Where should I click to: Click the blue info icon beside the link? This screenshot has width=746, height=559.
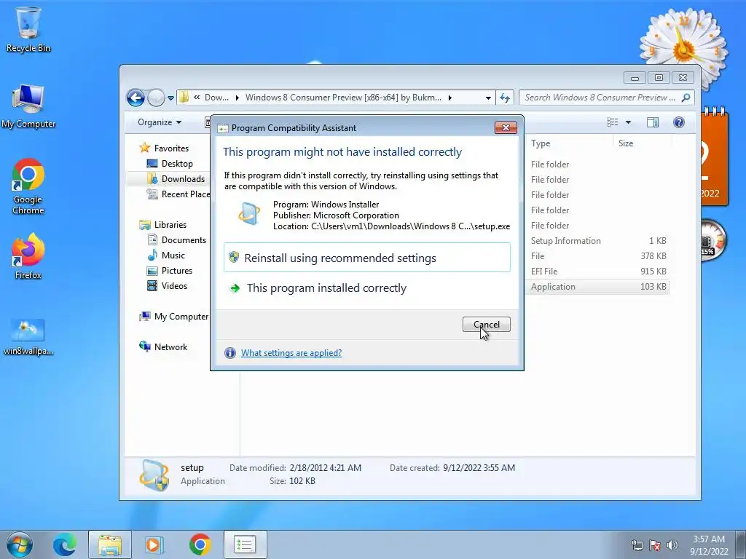coord(229,353)
